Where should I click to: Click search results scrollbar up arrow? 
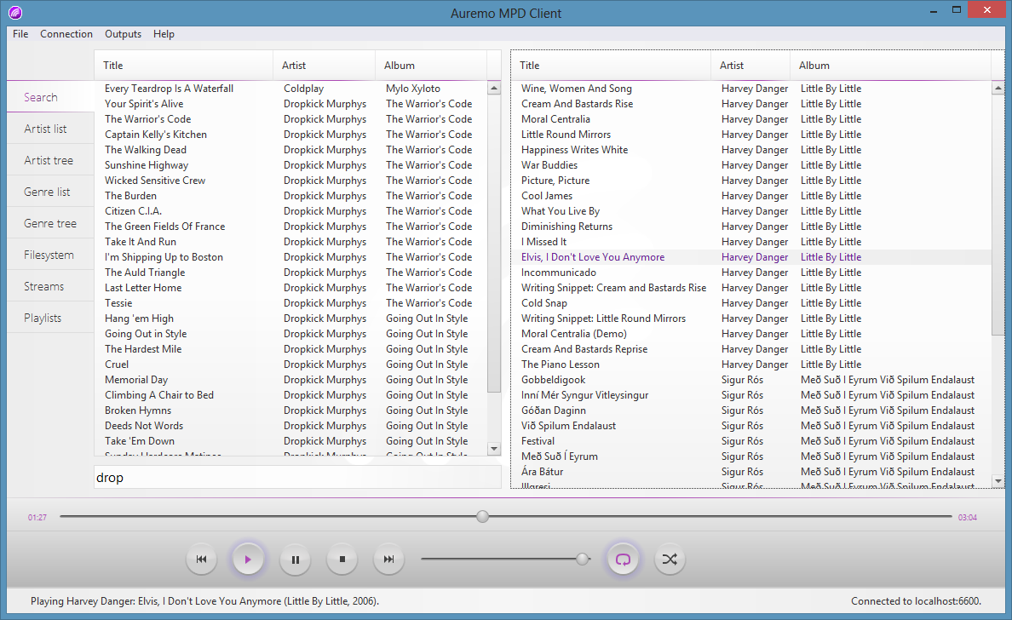tap(494, 89)
